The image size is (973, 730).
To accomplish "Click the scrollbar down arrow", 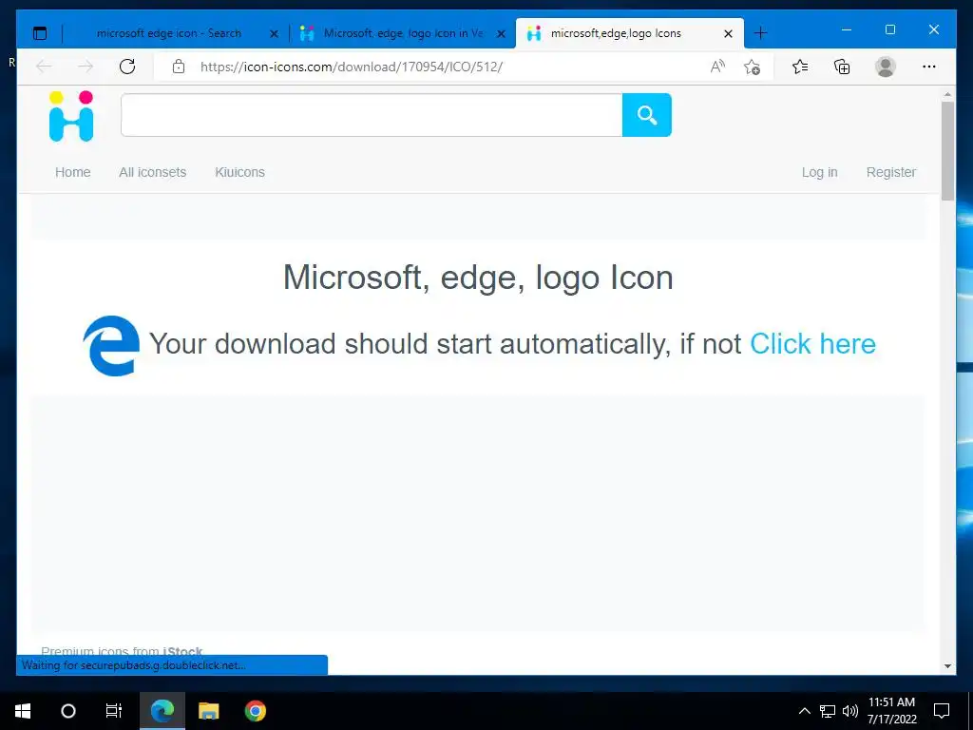I will click(947, 666).
